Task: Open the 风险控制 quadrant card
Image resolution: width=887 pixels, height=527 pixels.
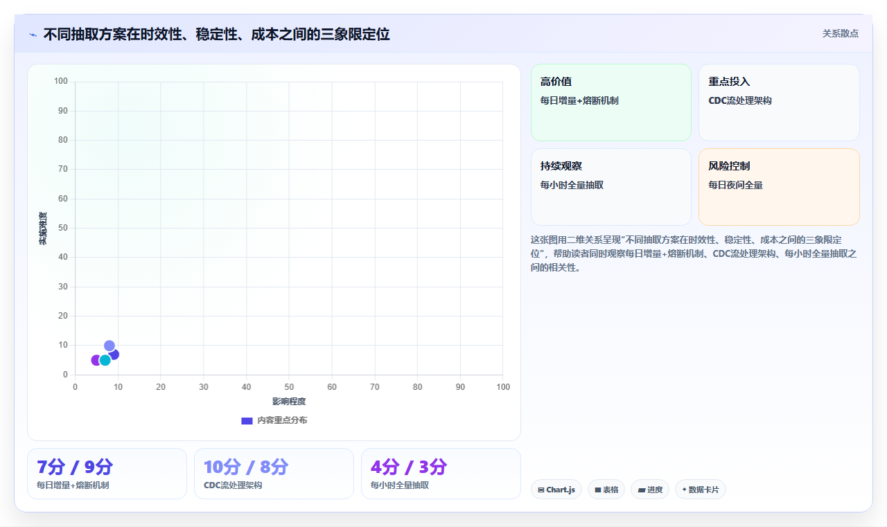Action: click(779, 187)
